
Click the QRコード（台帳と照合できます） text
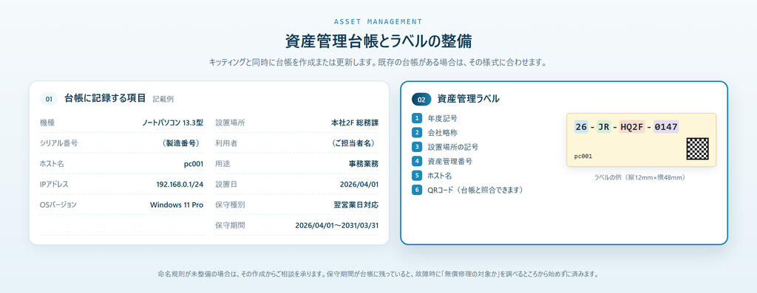click(x=476, y=190)
